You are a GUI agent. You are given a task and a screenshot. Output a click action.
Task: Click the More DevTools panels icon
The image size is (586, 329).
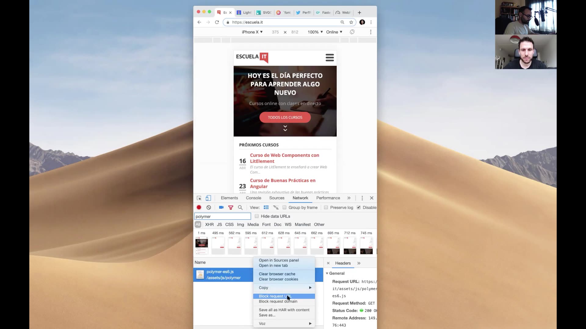tap(349, 198)
